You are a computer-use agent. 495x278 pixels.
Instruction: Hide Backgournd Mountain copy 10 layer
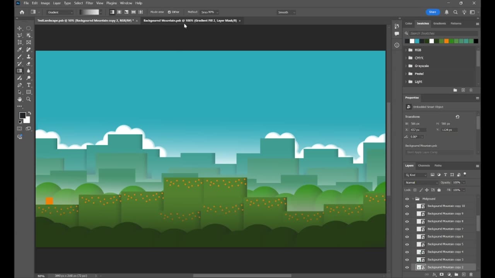[x=407, y=206]
